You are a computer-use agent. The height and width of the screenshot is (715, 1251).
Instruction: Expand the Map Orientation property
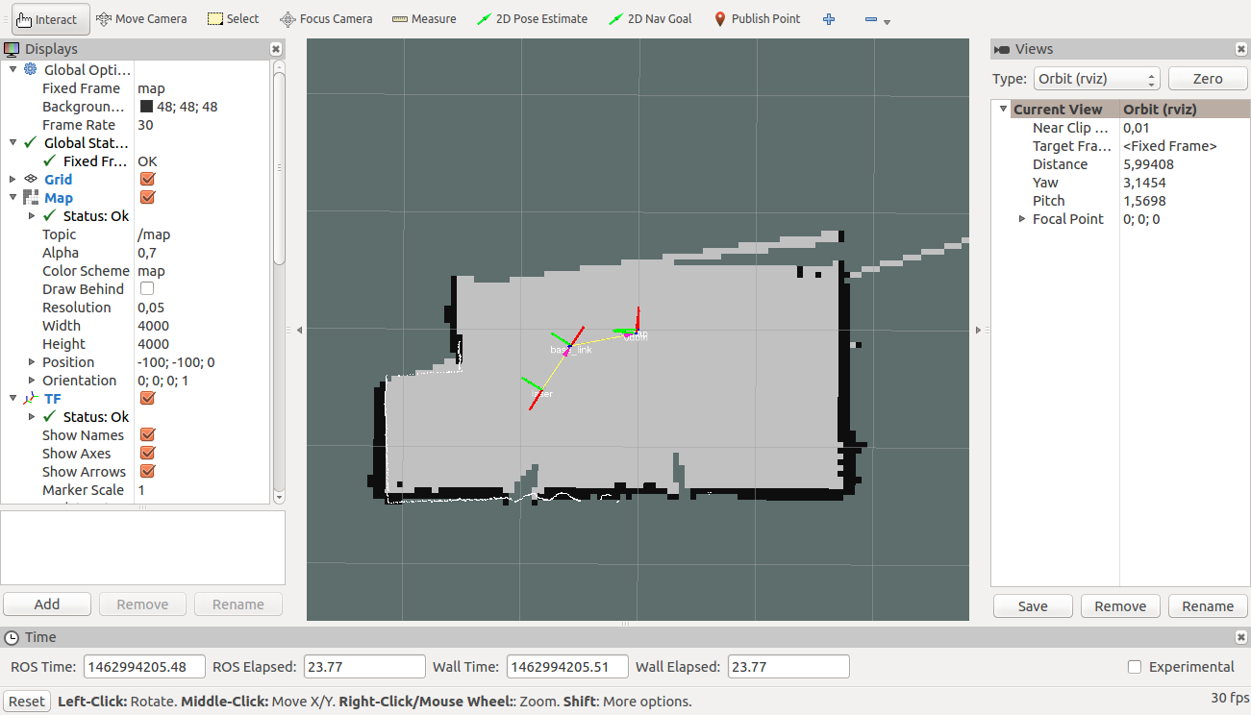(33, 381)
